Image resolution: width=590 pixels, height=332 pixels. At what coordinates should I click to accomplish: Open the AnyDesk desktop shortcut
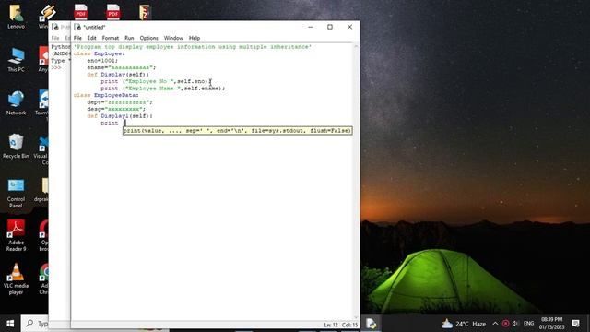pyautogui.click(x=43, y=59)
